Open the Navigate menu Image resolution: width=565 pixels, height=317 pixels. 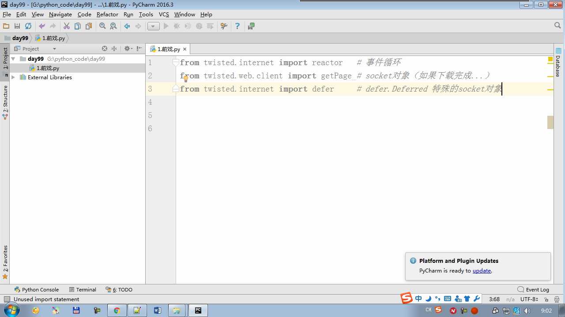[60, 15]
